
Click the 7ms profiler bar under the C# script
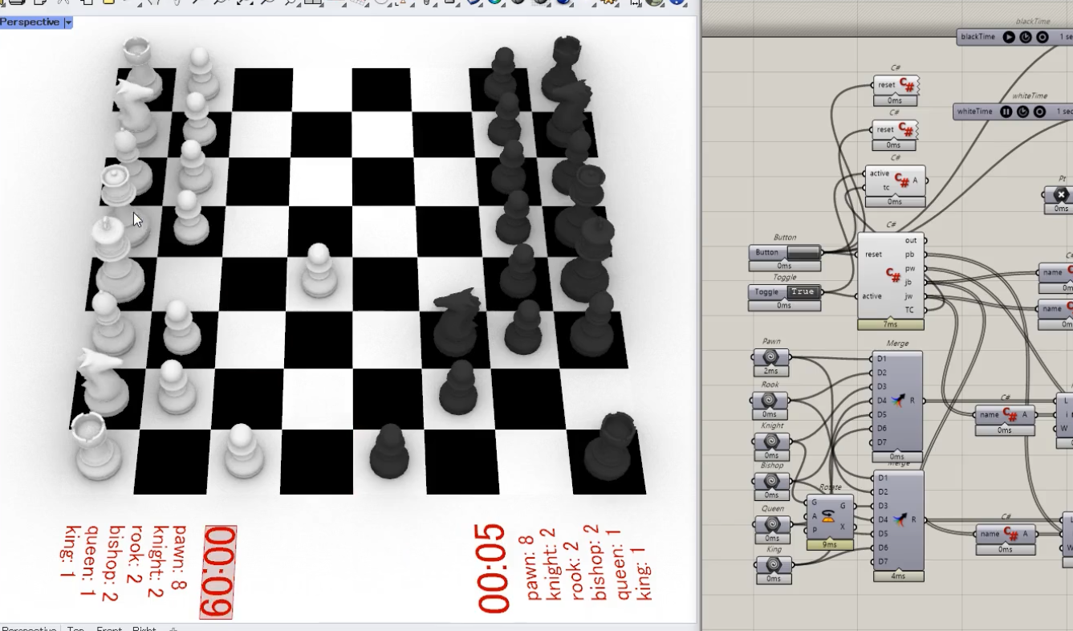[892, 324]
